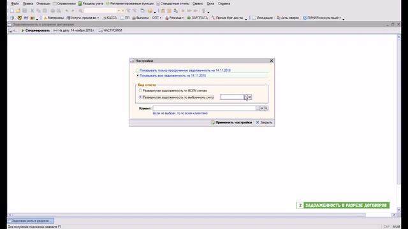The image size is (408, 229).
Task: Click the Copy toolbar icon
Action: pyautogui.click(x=38, y=11)
